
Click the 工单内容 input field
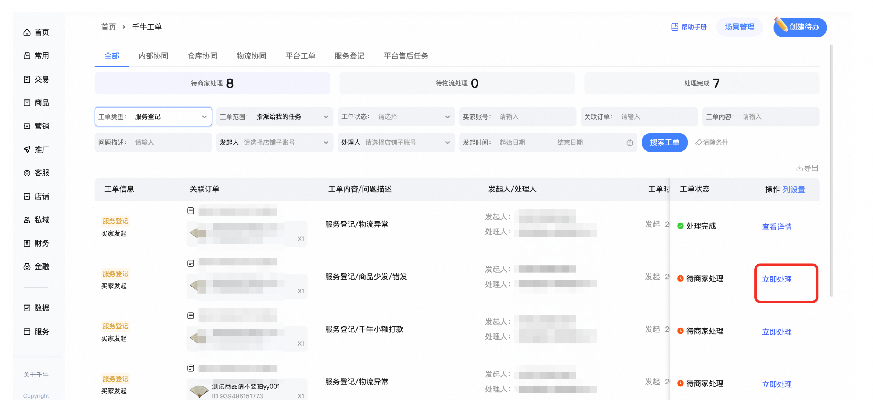pos(761,117)
